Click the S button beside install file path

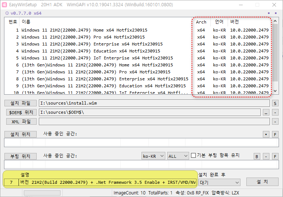click(275, 103)
